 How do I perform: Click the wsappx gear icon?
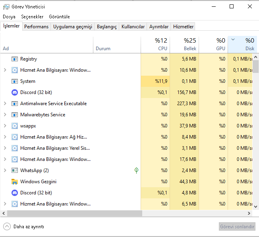click(15, 126)
